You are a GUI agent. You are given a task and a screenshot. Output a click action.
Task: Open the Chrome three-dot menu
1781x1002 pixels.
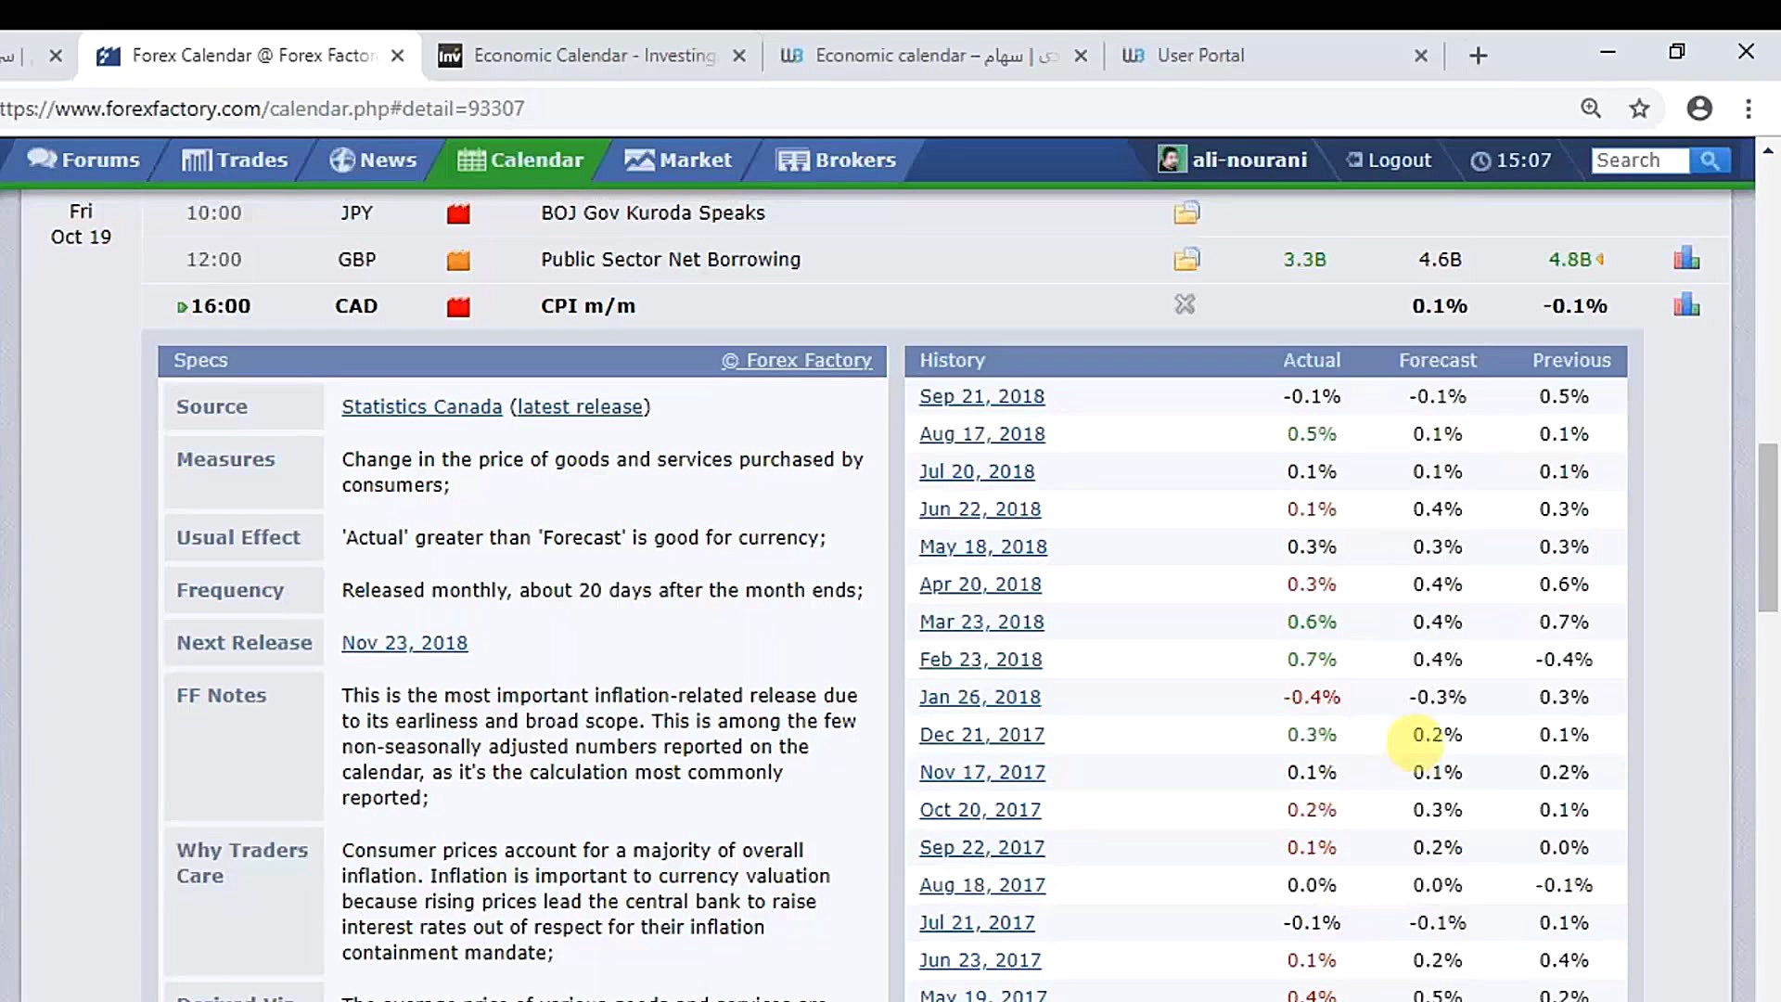pos(1749,109)
